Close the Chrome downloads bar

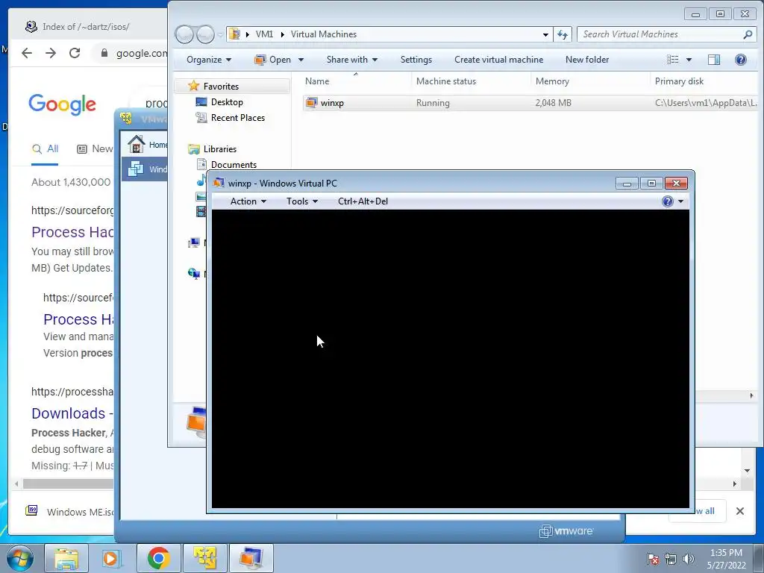click(739, 511)
